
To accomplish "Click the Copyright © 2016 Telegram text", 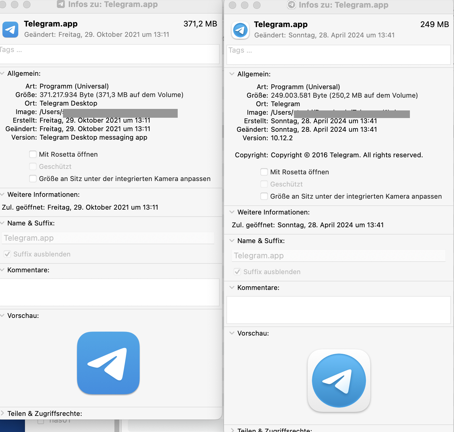I will (x=347, y=155).
